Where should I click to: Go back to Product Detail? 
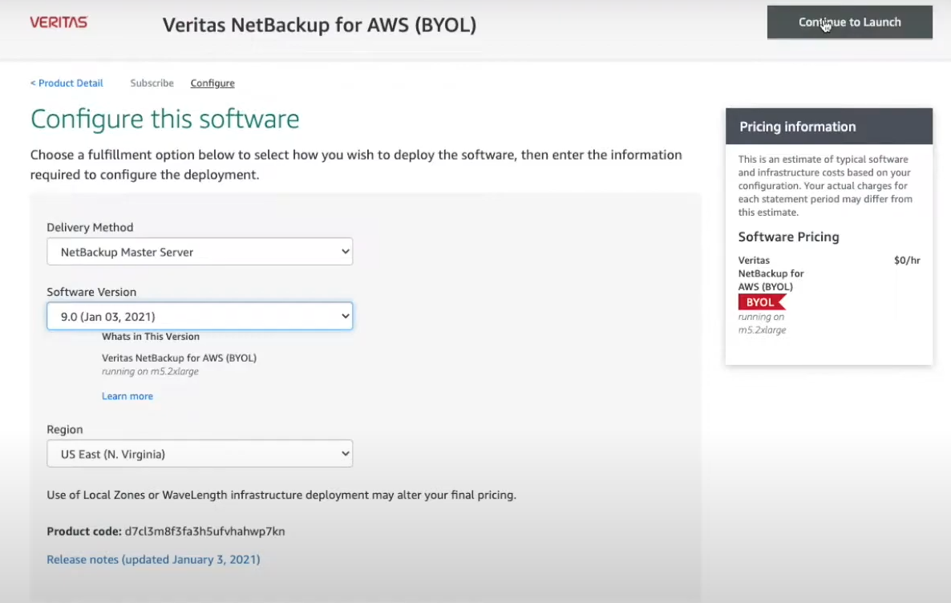pos(67,83)
